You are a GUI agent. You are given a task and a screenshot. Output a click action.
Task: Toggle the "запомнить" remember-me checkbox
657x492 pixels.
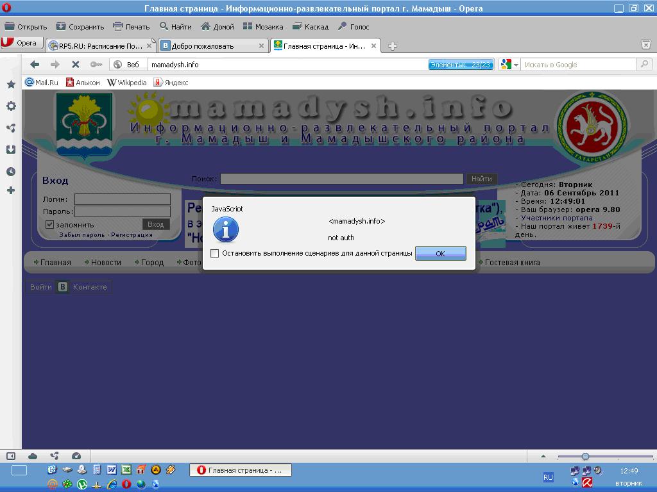[x=49, y=224]
